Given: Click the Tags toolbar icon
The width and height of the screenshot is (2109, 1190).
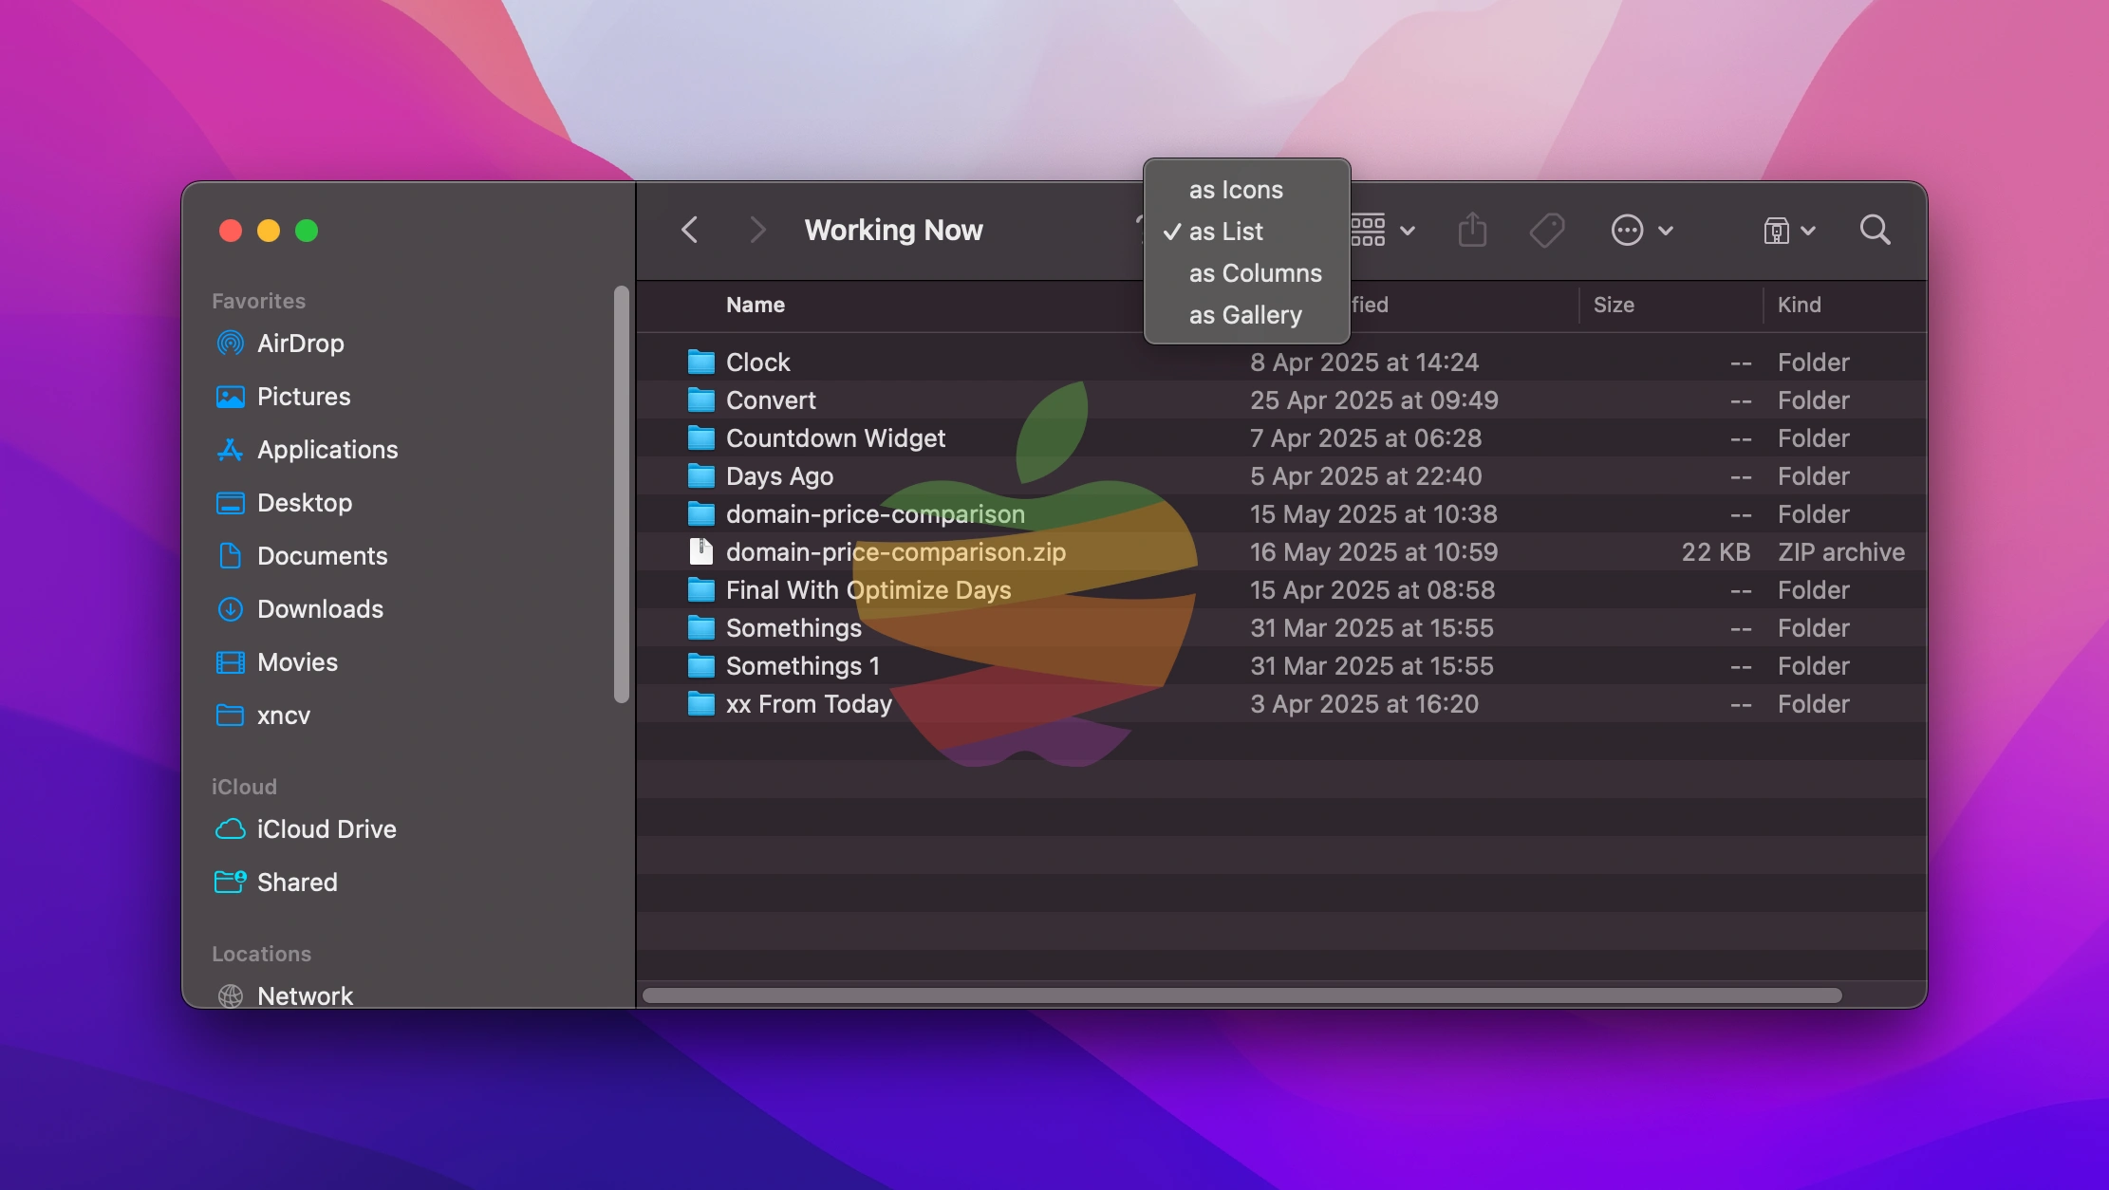Looking at the screenshot, I should (1547, 230).
